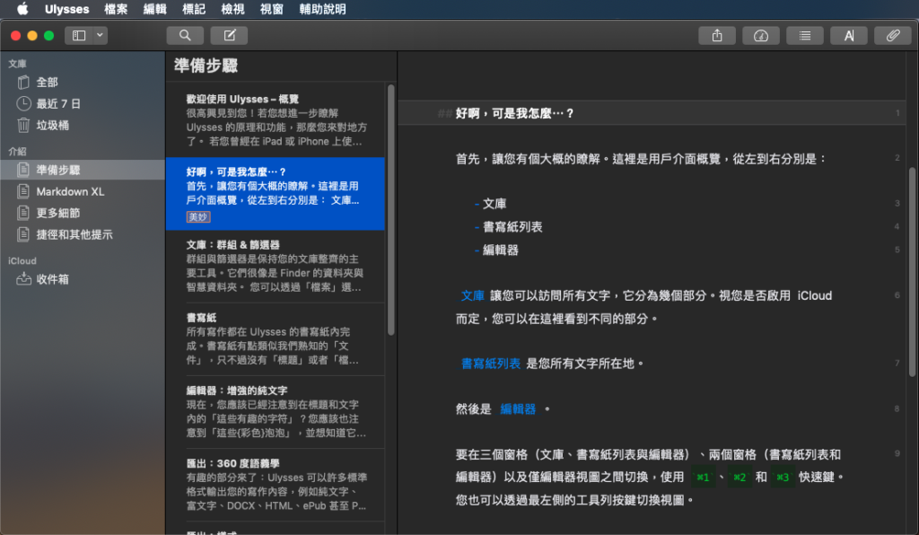This screenshot has width=919, height=535.
Task: Click the inbox tray icon
Action: pos(23,279)
